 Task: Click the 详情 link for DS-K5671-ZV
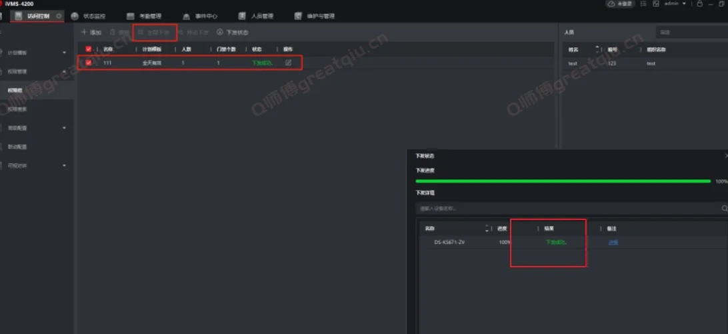(613, 242)
